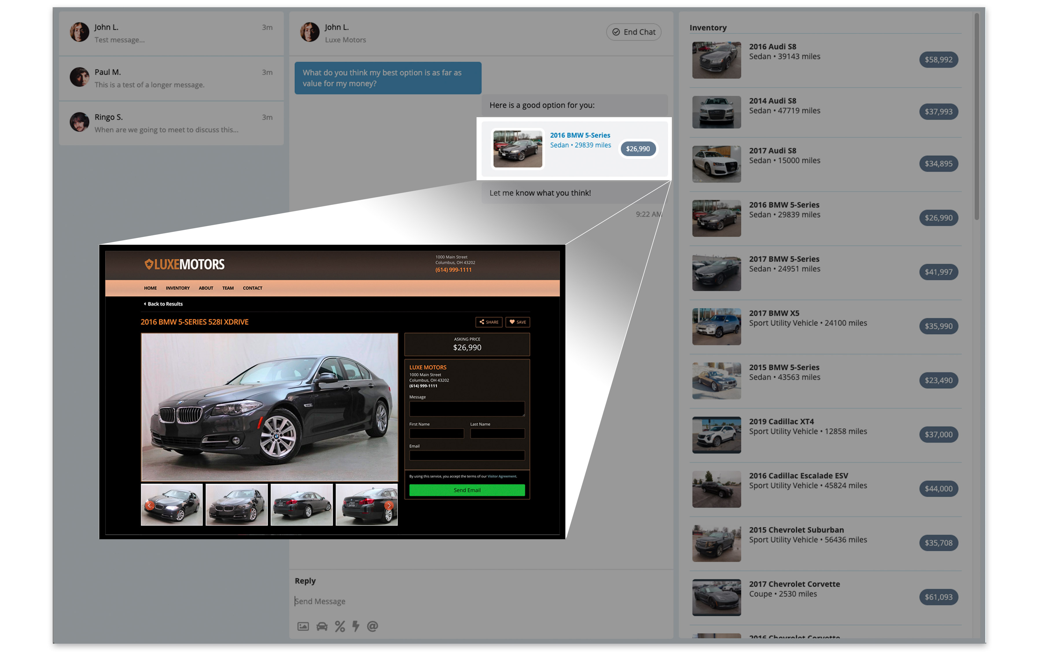Open Paul M.'s conversation
The image size is (1037, 659).
(171, 78)
